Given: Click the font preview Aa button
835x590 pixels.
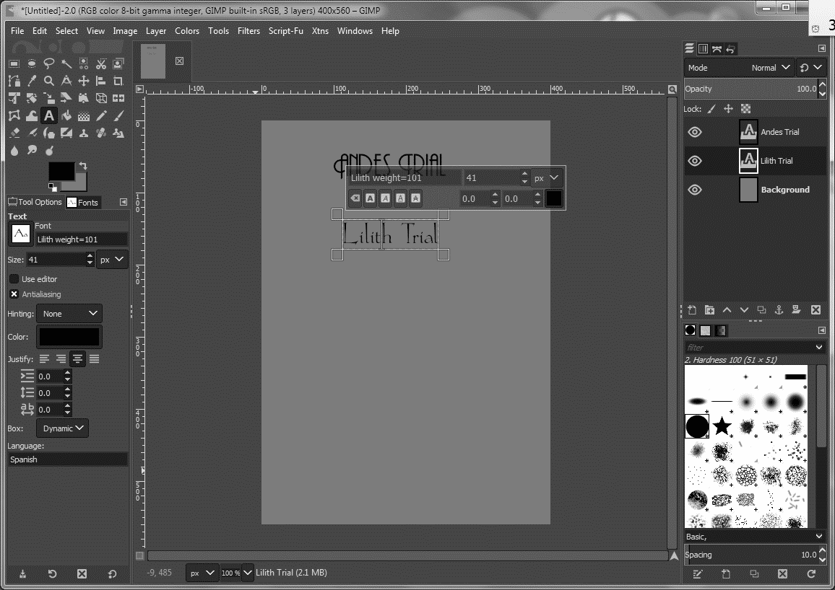Looking at the screenshot, I should click(21, 234).
